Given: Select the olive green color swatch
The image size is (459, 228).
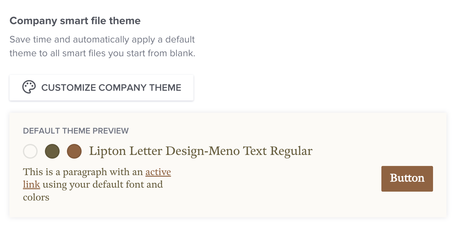Looking at the screenshot, I should [52, 151].
